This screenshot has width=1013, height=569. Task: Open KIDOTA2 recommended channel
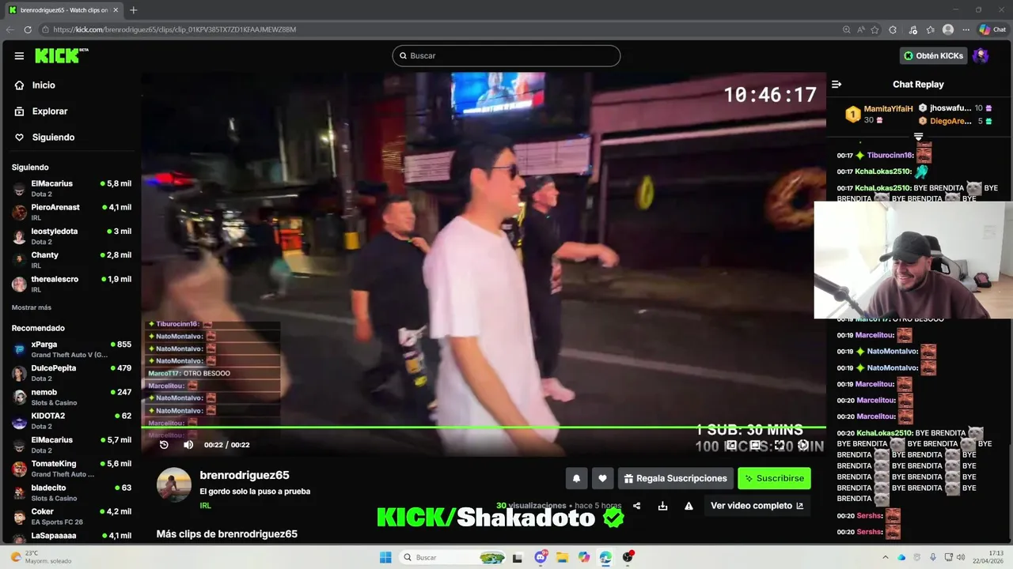coord(71,420)
